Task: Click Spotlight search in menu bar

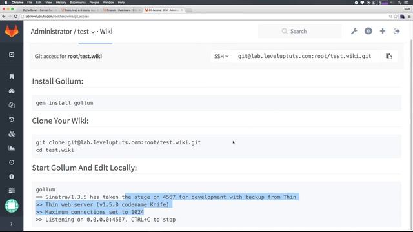Action: point(399,3)
